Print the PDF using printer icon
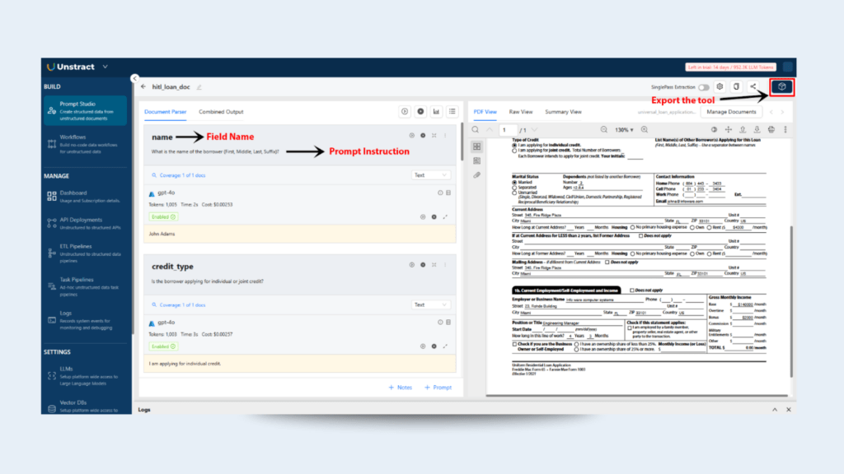844x474 pixels. (771, 130)
